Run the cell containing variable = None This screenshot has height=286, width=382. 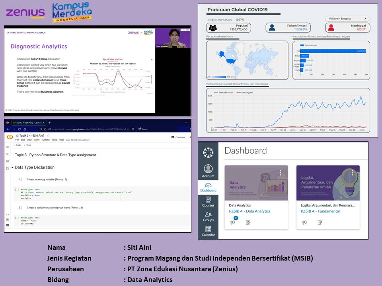(x=17, y=189)
